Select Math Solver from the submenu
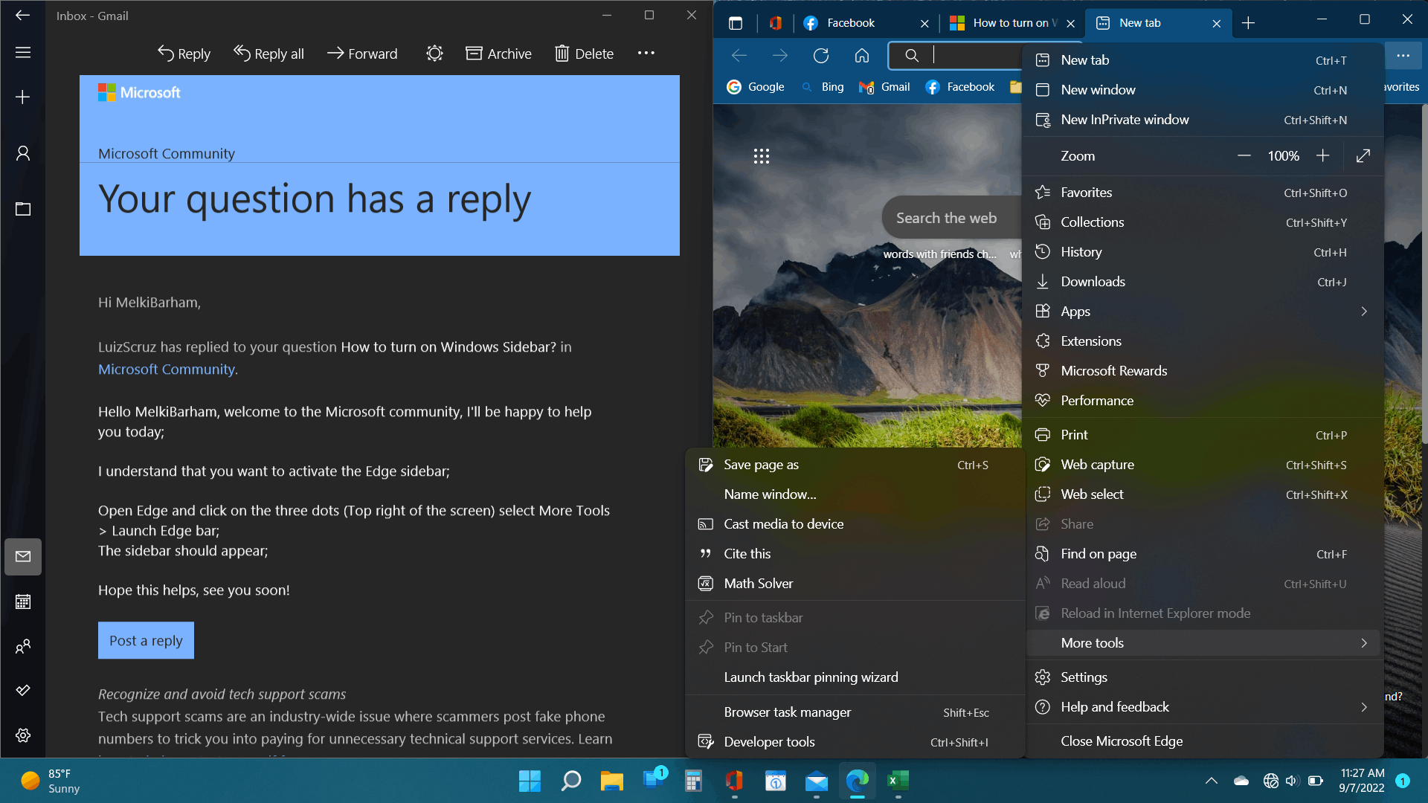 [x=758, y=584]
